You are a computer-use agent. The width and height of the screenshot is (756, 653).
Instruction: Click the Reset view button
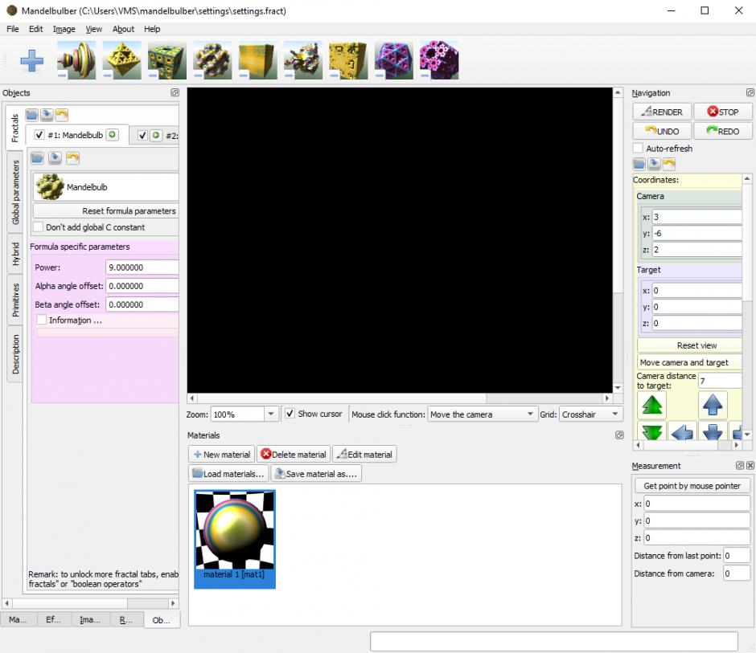[x=690, y=345]
